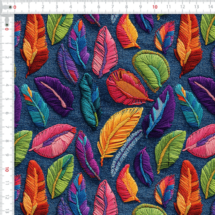Click number 8 on the left ruler
The image size is (215, 215).
pyautogui.click(x=7, y=141)
